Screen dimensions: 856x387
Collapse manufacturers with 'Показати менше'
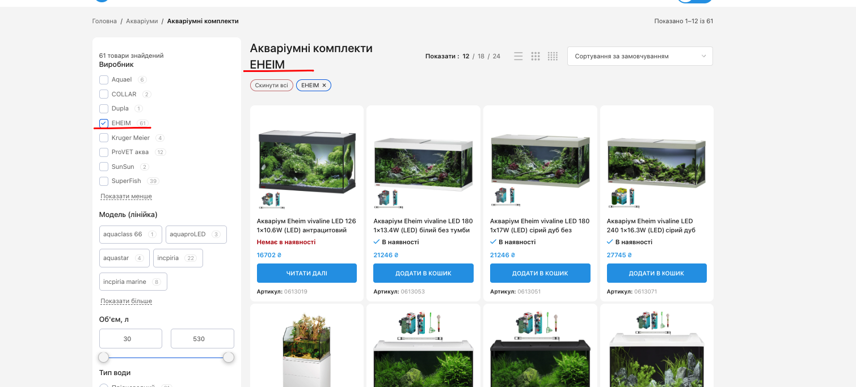126,196
